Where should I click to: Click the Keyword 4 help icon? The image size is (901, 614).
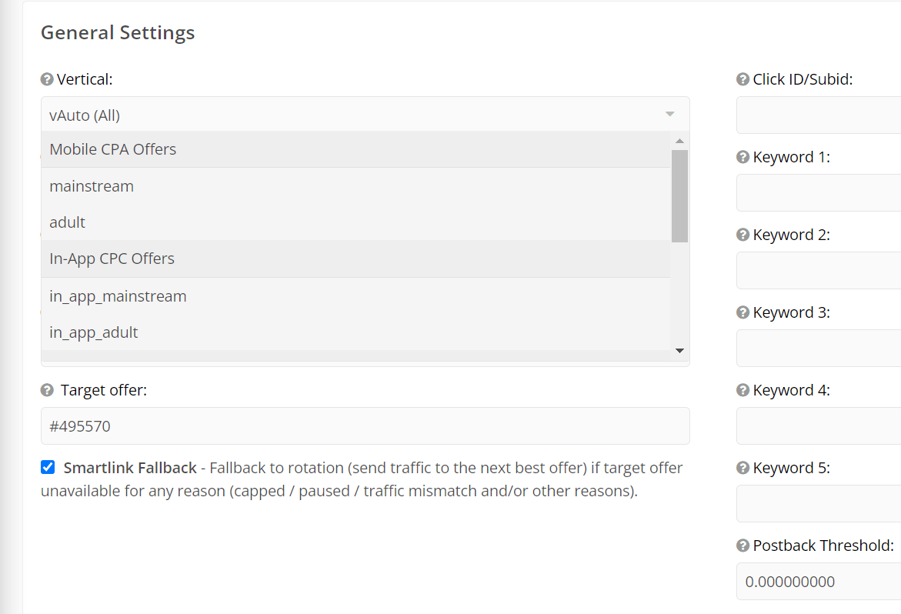coord(743,390)
